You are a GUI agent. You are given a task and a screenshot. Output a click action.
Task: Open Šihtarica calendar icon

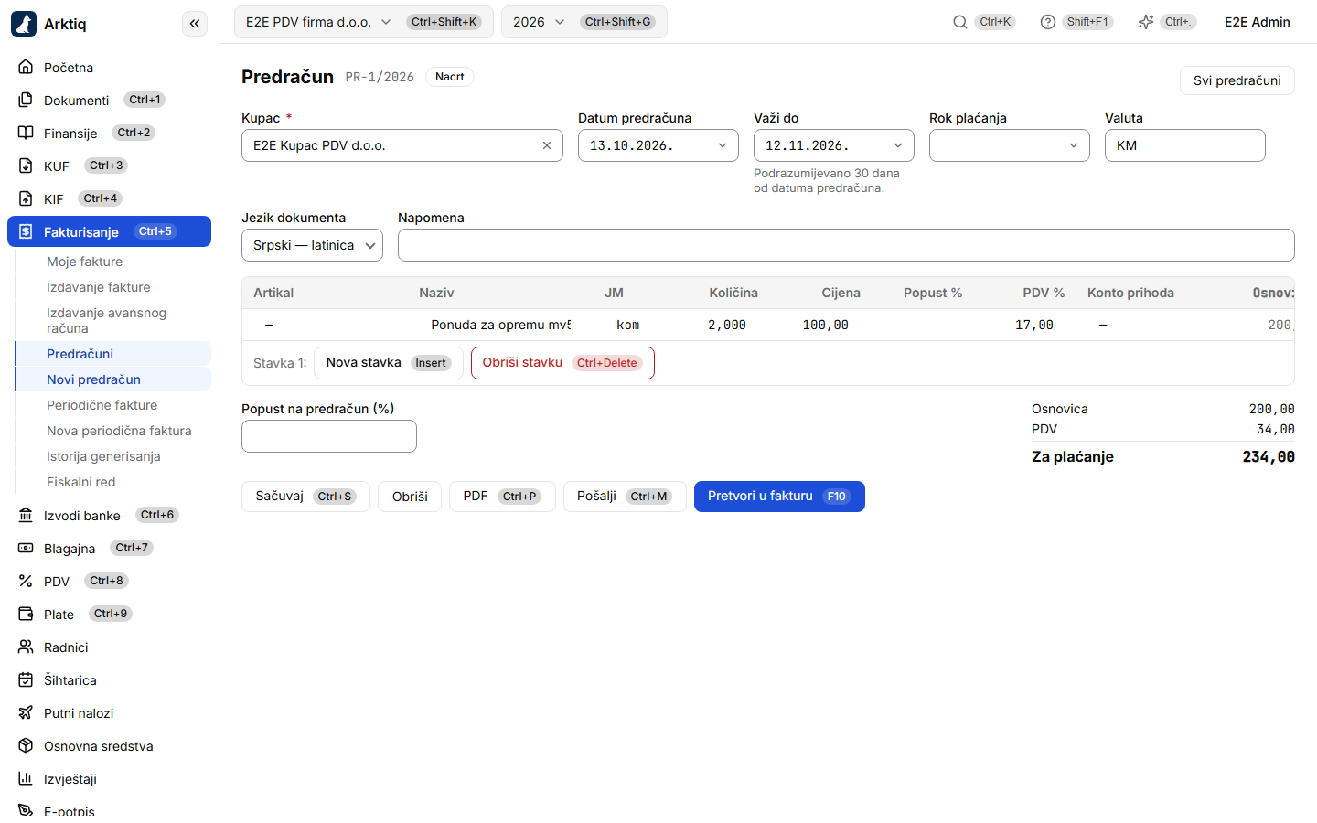(26, 679)
